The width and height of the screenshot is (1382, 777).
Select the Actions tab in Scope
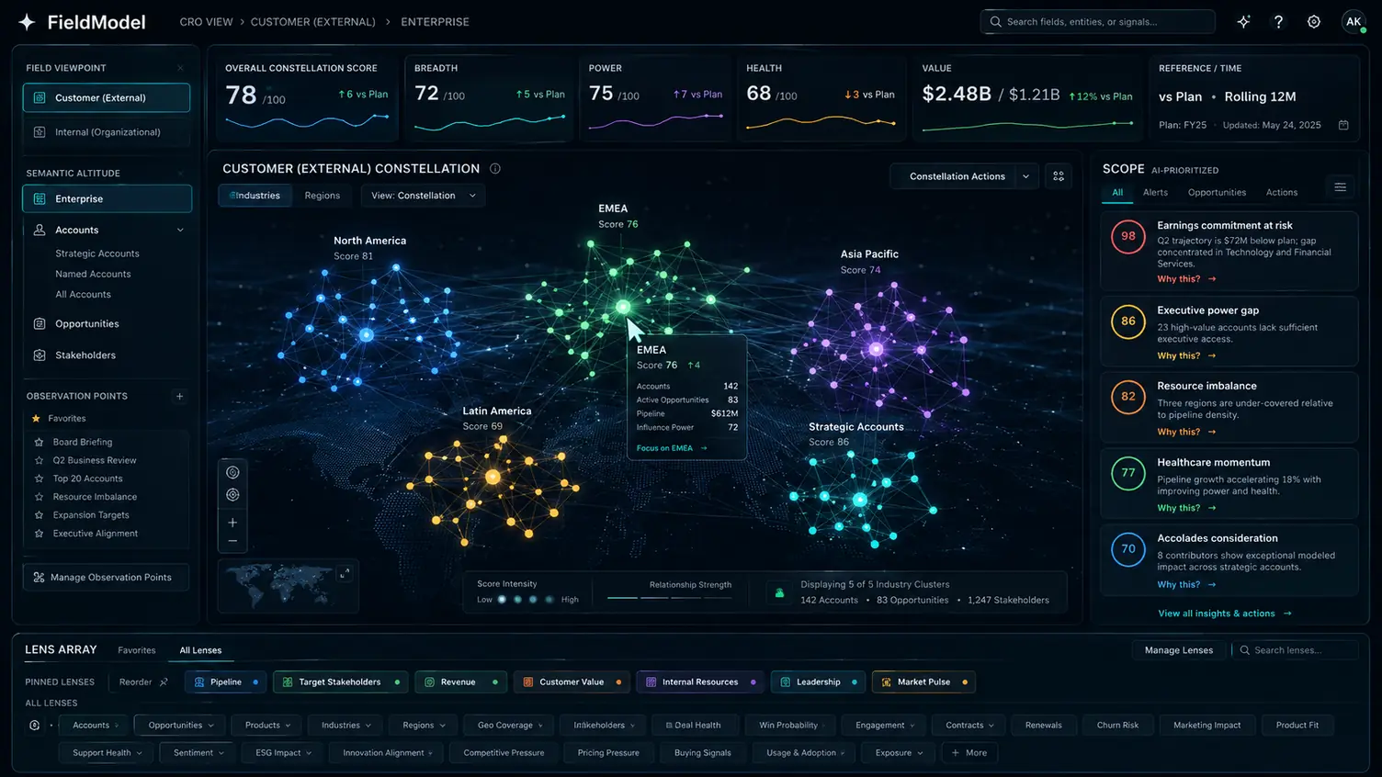point(1281,193)
